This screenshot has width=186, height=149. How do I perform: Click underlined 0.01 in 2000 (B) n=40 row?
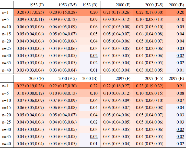tap(180, 70)
